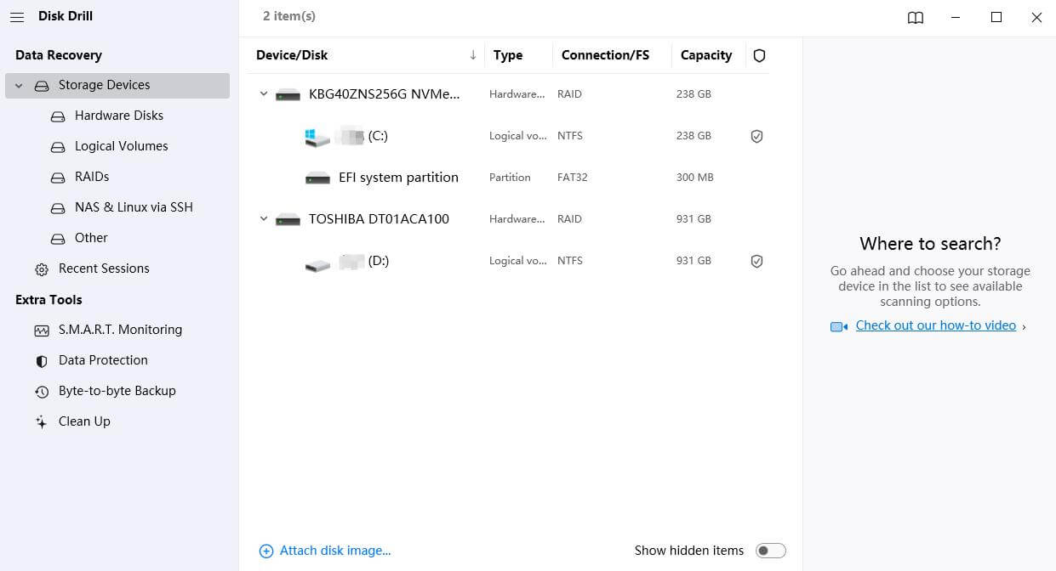Select Hardware Disks in the sidebar

coord(119,116)
